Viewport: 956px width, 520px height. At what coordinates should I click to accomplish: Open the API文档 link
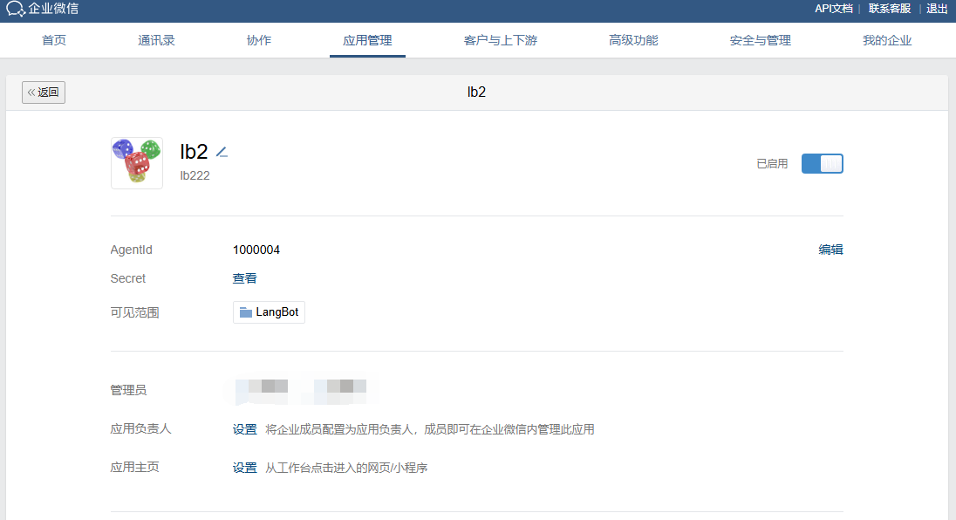click(833, 9)
